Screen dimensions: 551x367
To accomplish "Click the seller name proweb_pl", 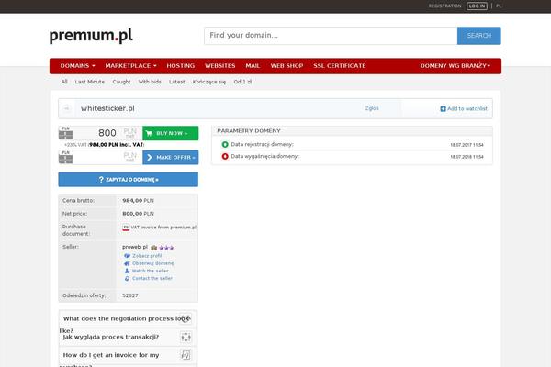I will point(135,247).
